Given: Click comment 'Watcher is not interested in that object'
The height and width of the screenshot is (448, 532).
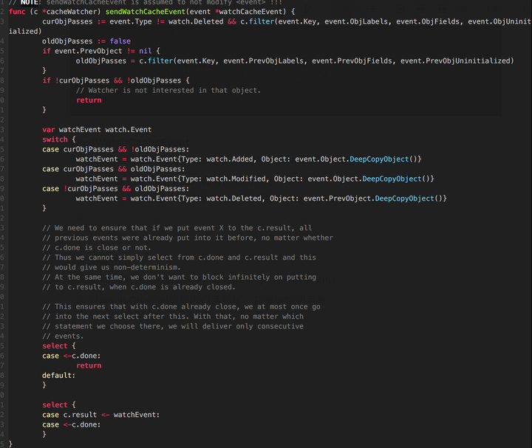Looking at the screenshot, I should coord(168,91).
